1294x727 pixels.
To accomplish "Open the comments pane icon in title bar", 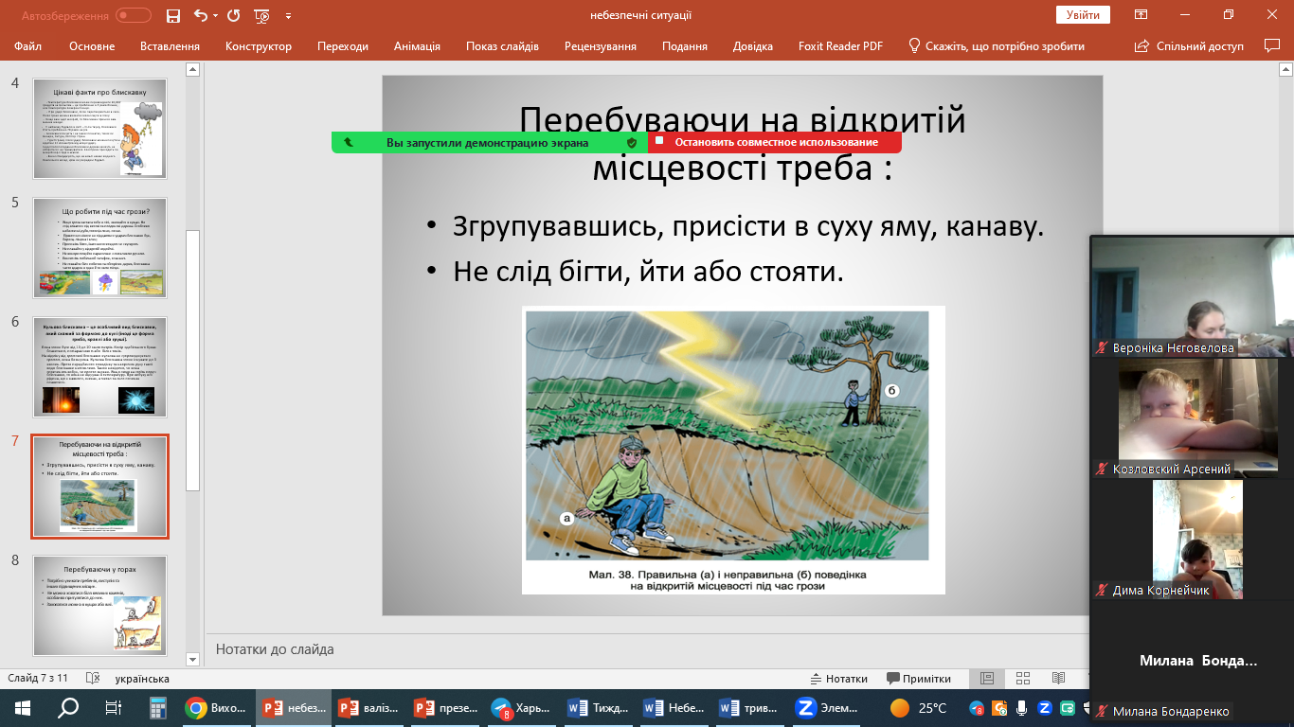I will [x=1271, y=45].
